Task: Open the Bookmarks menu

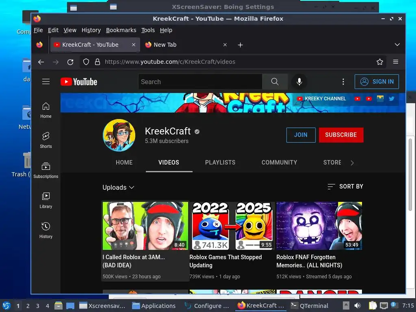Action: tap(121, 30)
